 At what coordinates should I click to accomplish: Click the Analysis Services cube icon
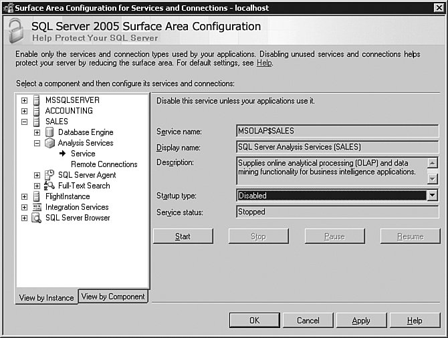tap(49, 143)
